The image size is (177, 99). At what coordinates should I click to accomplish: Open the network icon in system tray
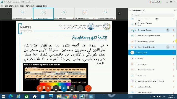pyautogui.click(x=157, y=97)
